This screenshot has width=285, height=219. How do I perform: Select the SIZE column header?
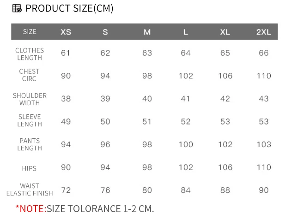[x=30, y=32]
